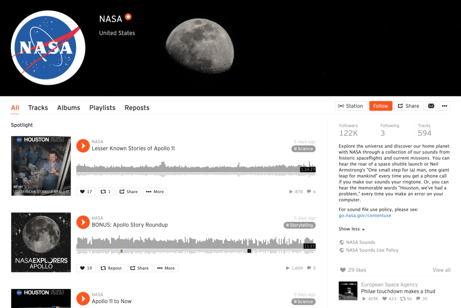Start NASA Station radio
The image size is (461, 308).
351,106
